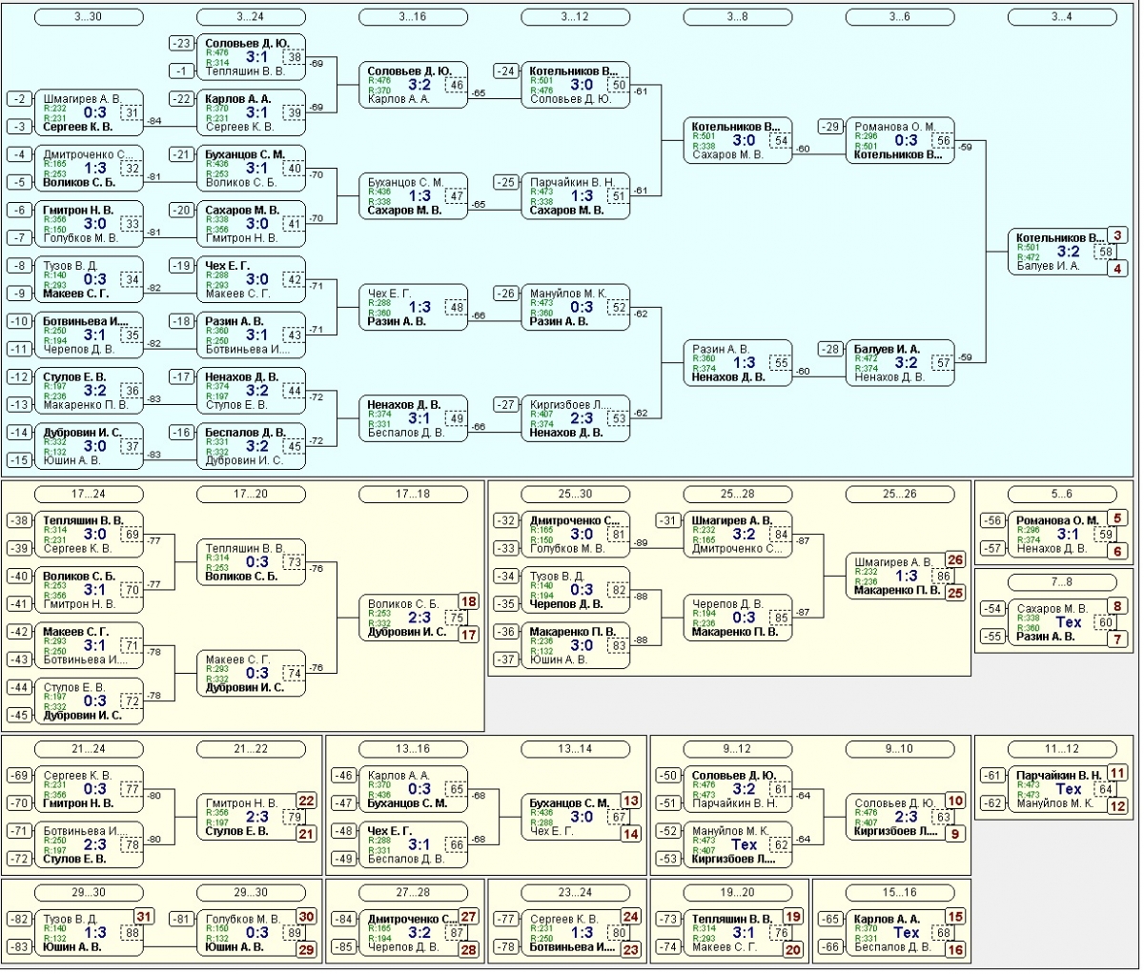This screenshot has height=974, width=1144.
Task: Click match number box 58
Action: click(1105, 252)
